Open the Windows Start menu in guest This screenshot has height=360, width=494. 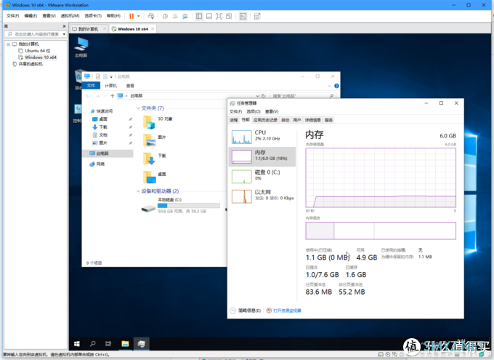pyautogui.click(x=76, y=343)
